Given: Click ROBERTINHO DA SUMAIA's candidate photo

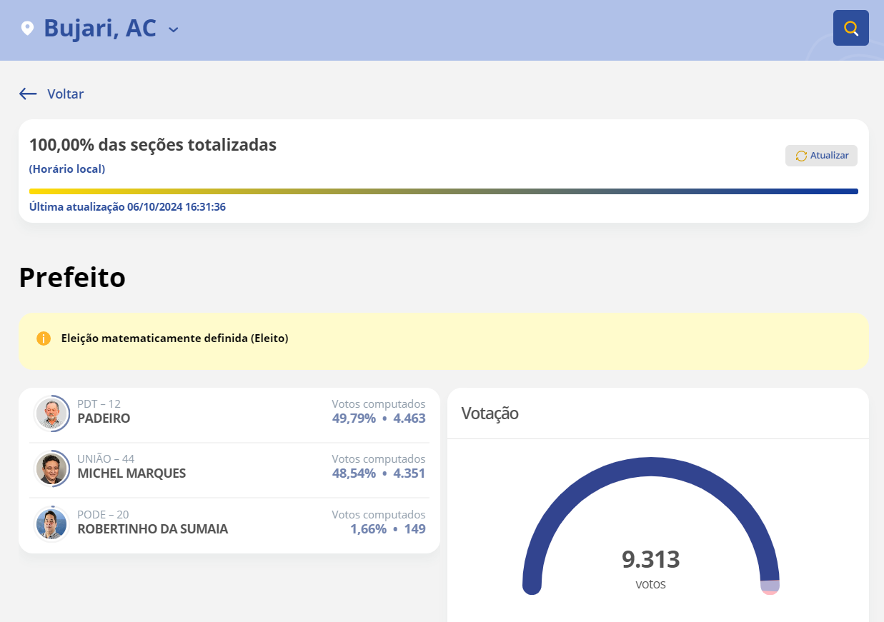Looking at the screenshot, I should (51, 524).
